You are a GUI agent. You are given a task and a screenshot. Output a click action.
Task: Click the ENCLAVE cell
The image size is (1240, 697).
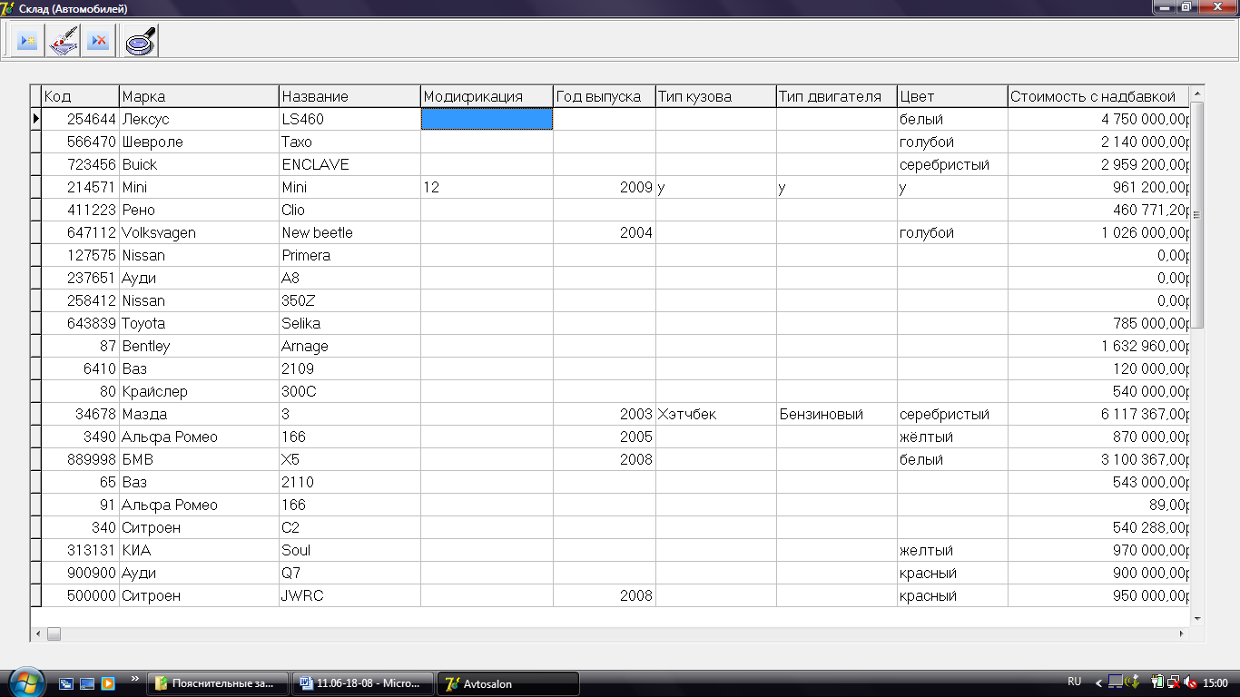pos(349,164)
